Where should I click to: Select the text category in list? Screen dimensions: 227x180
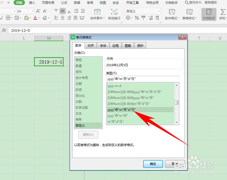tap(88, 114)
